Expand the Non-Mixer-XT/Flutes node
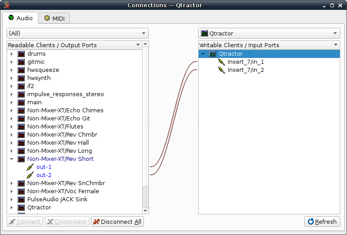The width and height of the screenshot is (347, 235). (12, 127)
